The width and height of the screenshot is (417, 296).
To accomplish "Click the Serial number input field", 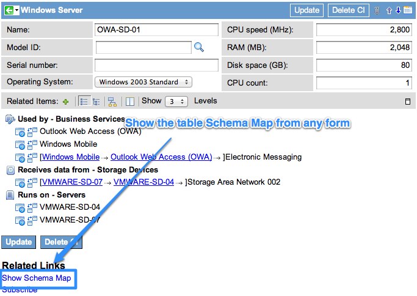I will point(156,65).
